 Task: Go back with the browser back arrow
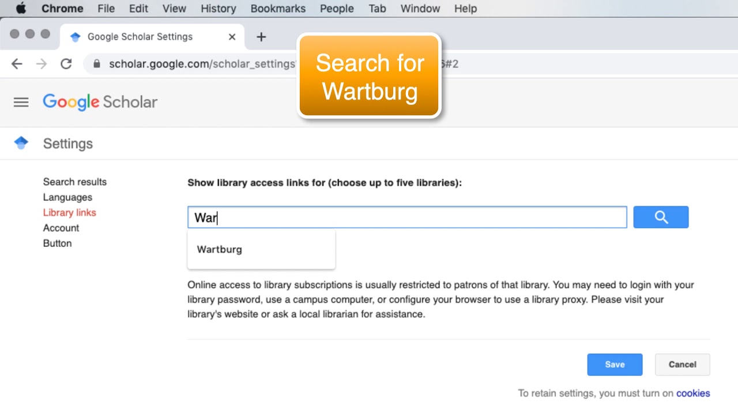pyautogui.click(x=17, y=64)
